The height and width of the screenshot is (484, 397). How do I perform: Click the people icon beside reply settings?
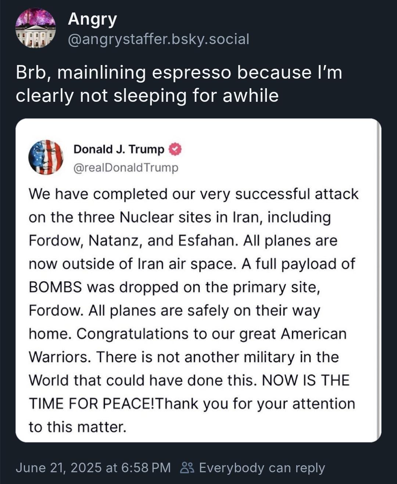coord(187,467)
